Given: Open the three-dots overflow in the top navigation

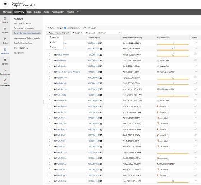Looking at the screenshot, I should click(78, 12).
